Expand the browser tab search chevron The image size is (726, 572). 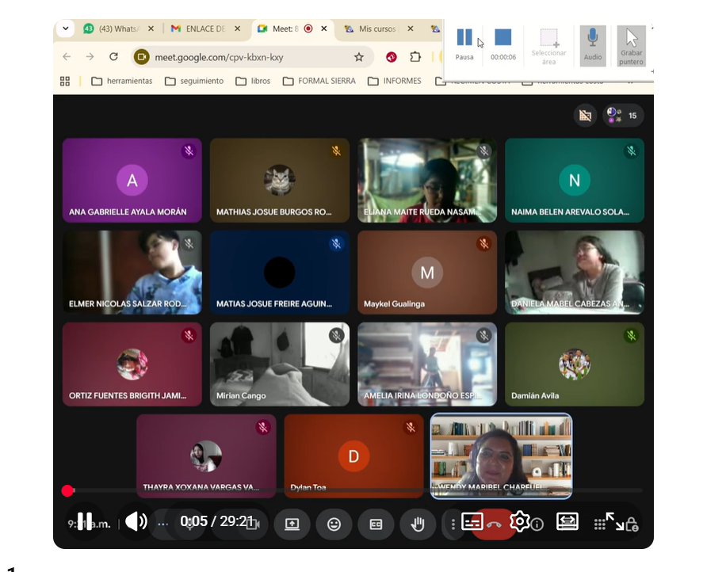coord(66,29)
